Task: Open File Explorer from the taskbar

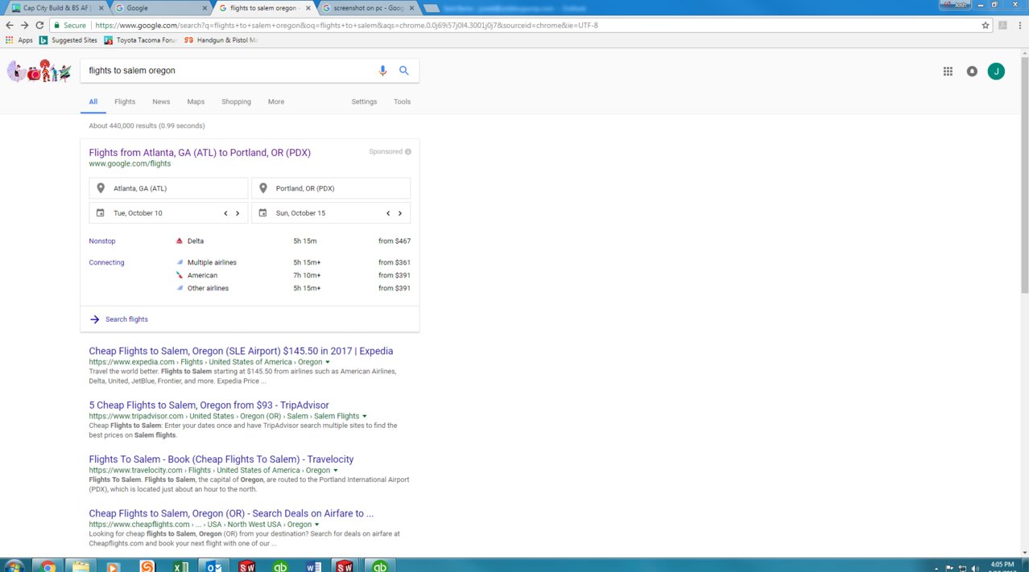Action: tap(81, 566)
